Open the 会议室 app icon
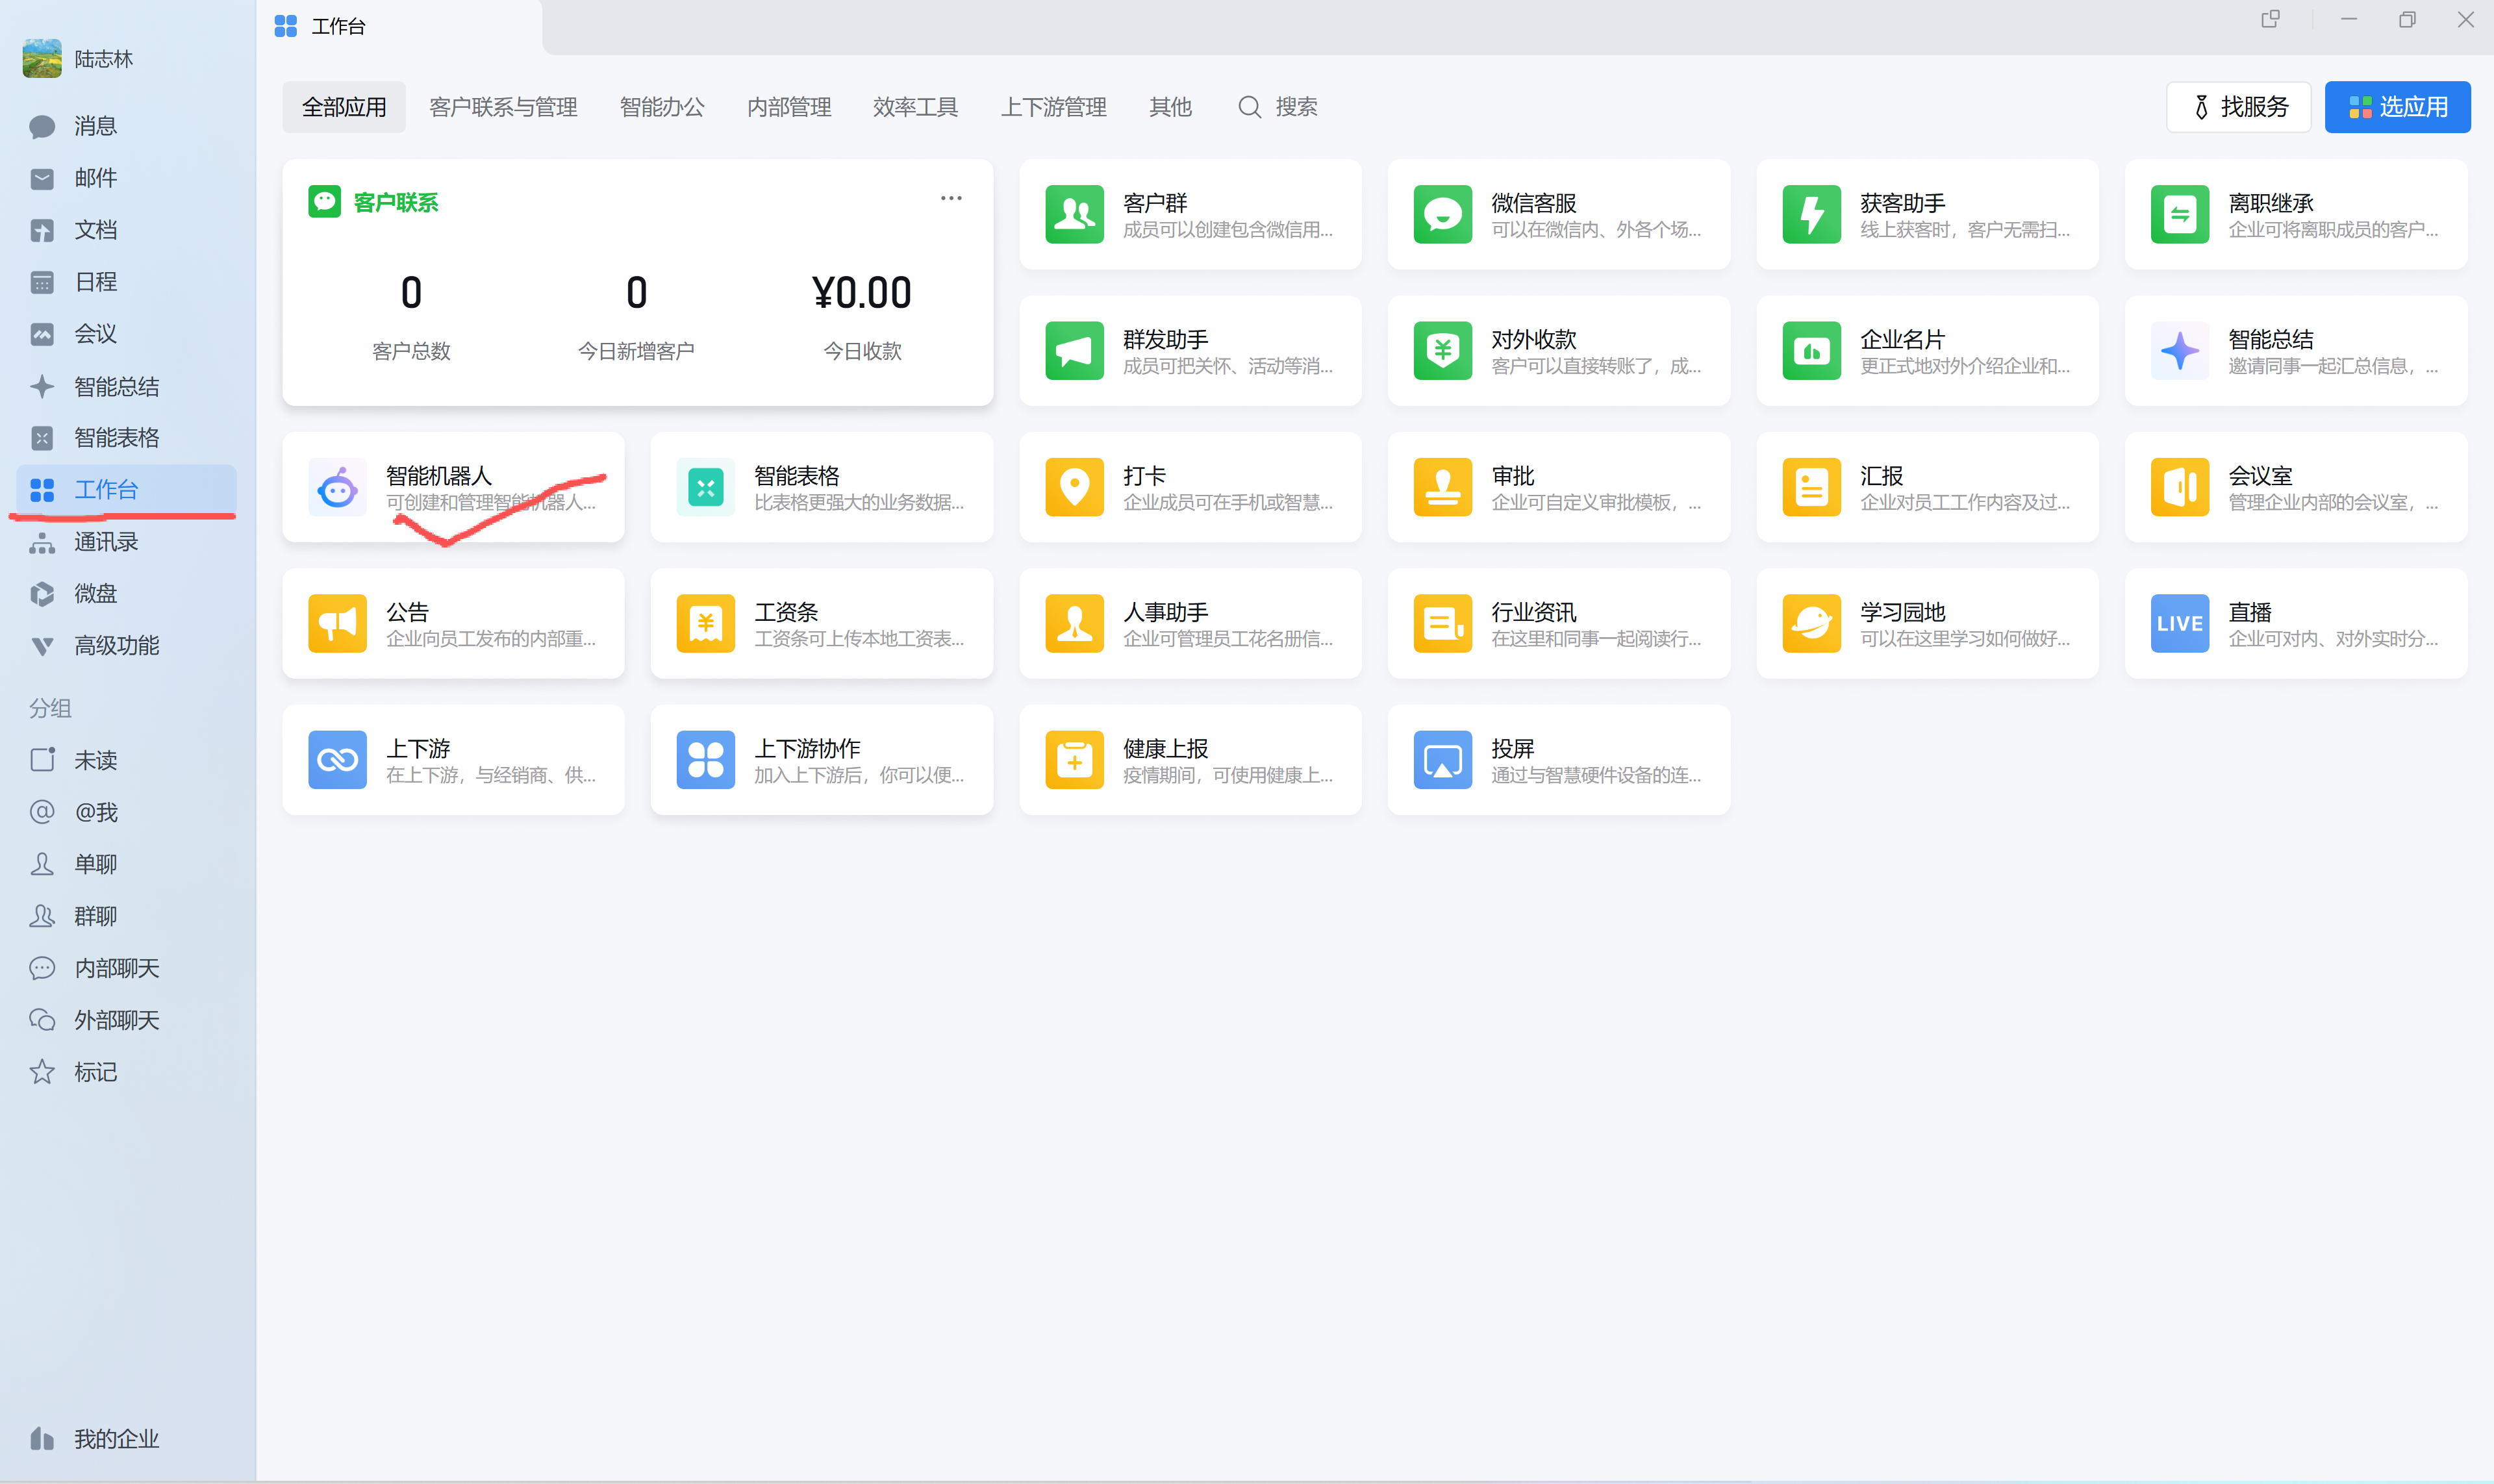This screenshot has width=2494, height=1484. coord(2179,488)
